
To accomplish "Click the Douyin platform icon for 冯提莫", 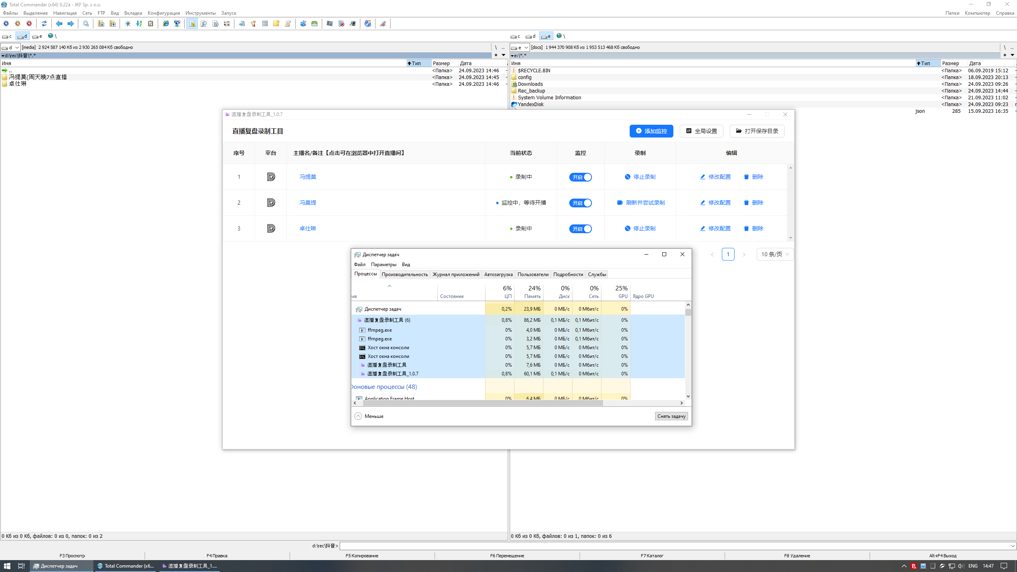I will point(271,177).
